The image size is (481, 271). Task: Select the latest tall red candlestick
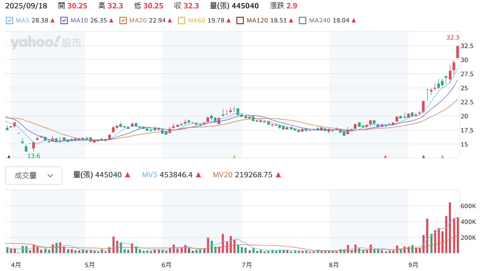coord(458,52)
